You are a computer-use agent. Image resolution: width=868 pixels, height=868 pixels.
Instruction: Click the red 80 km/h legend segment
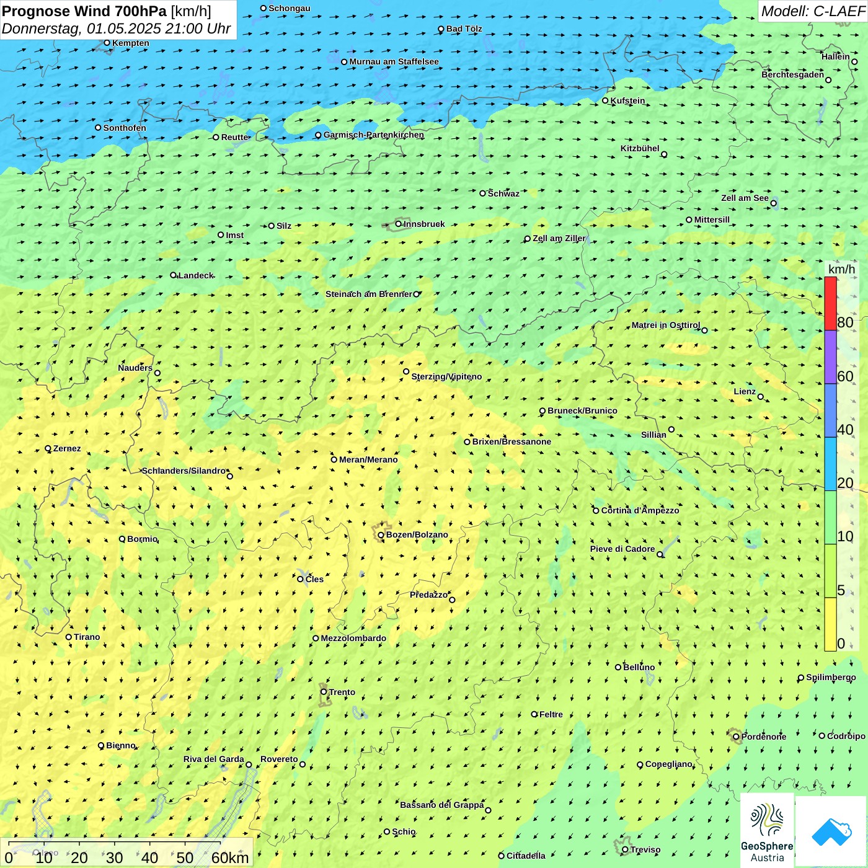click(x=830, y=303)
